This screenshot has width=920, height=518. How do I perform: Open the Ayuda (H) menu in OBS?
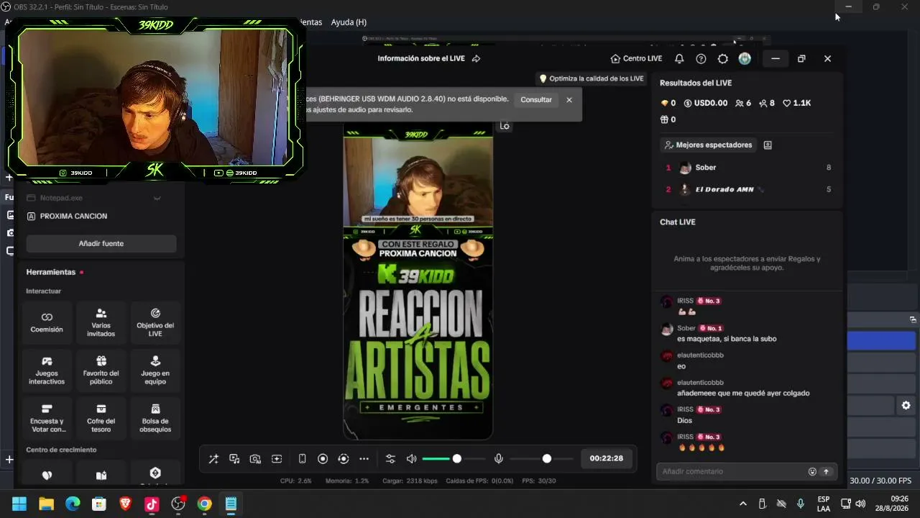[x=349, y=22]
